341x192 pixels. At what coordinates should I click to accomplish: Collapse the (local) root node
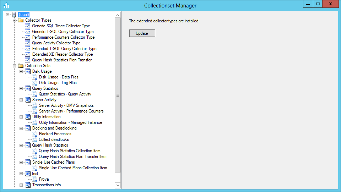coord(7,15)
